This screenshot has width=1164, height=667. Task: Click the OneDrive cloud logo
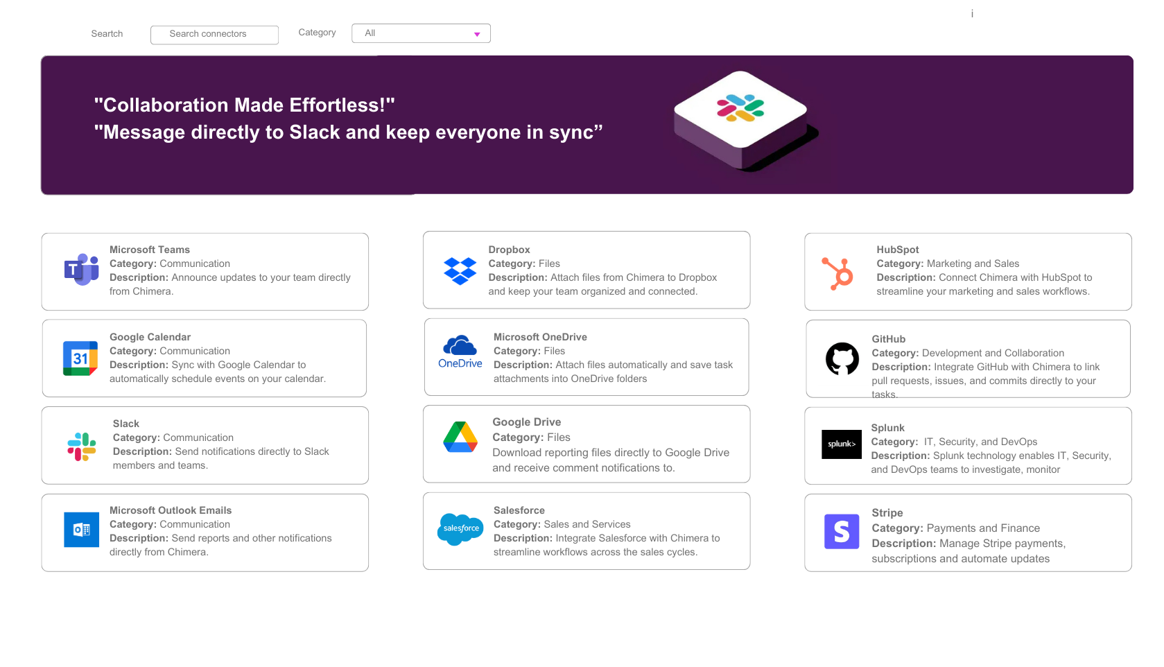click(x=460, y=352)
